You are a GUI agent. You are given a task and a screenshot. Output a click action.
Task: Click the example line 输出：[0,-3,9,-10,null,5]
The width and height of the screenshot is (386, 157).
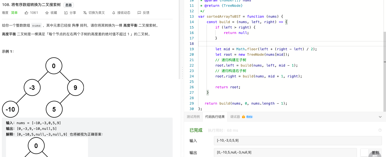pyautogui.click(x=31, y=128)
